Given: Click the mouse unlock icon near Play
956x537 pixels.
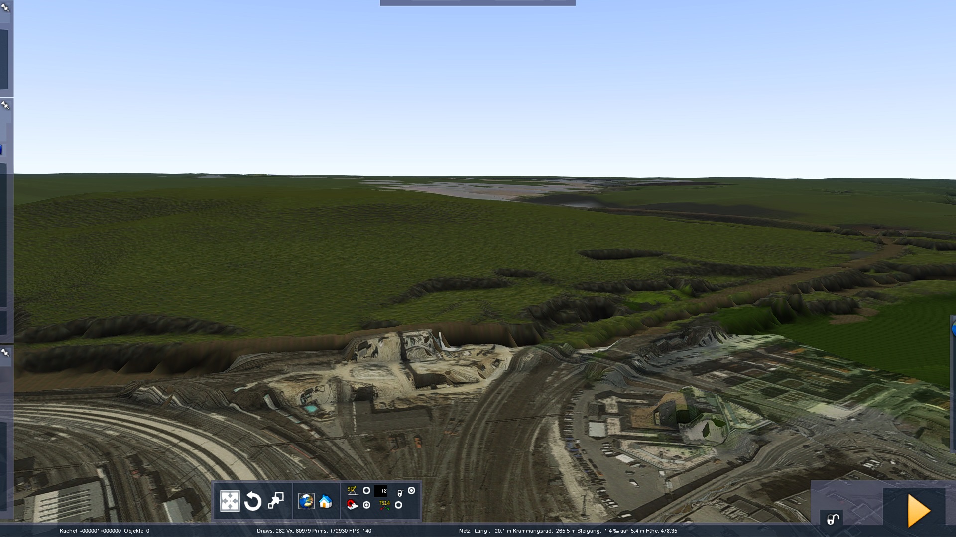Looking at the screenshot, I should [x=833, y=520].
